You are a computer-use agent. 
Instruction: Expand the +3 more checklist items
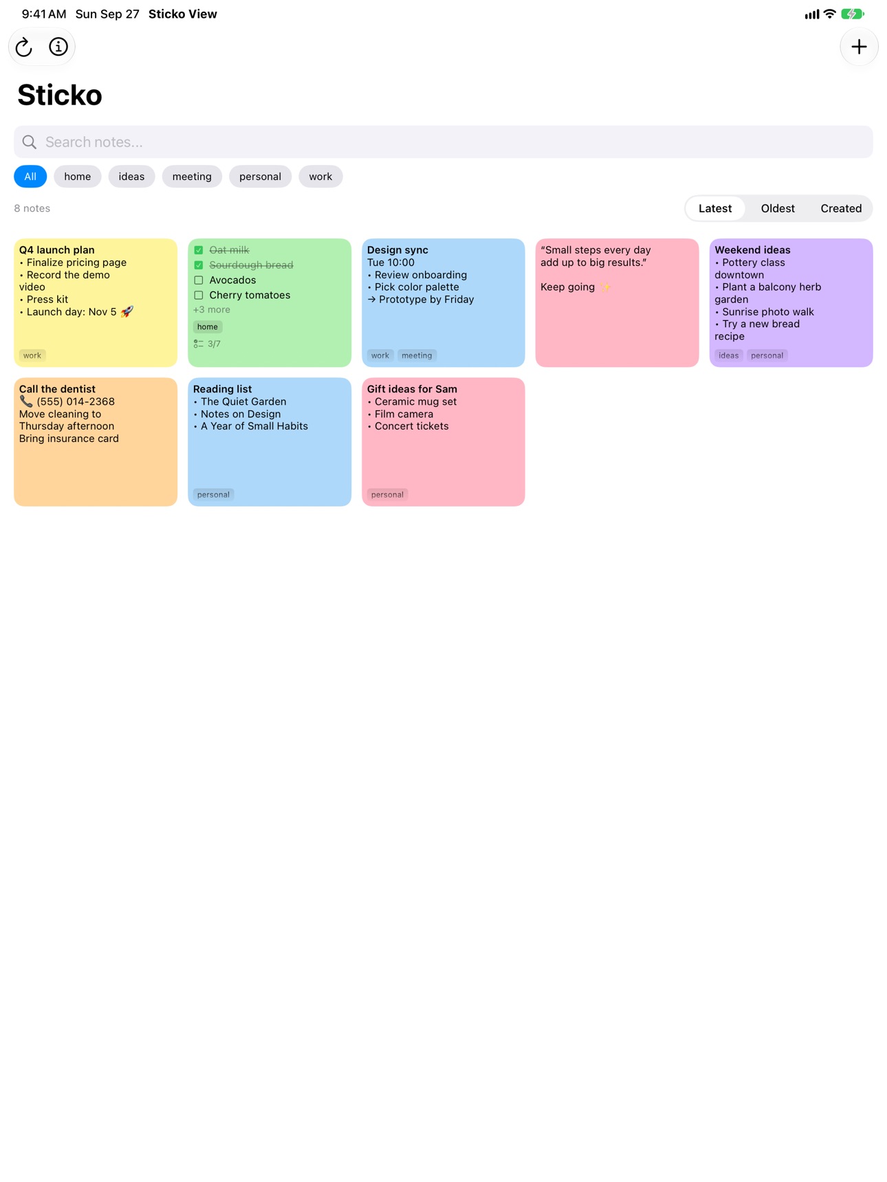(x=212, y=310)
